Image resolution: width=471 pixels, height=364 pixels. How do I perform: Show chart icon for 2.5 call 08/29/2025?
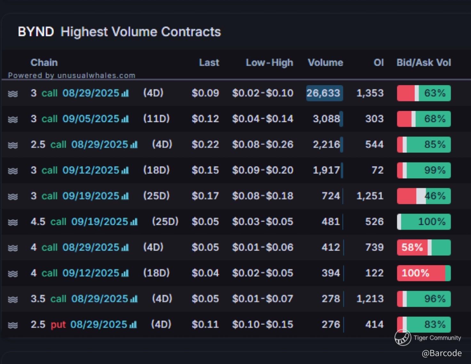[x=134, y=145]
